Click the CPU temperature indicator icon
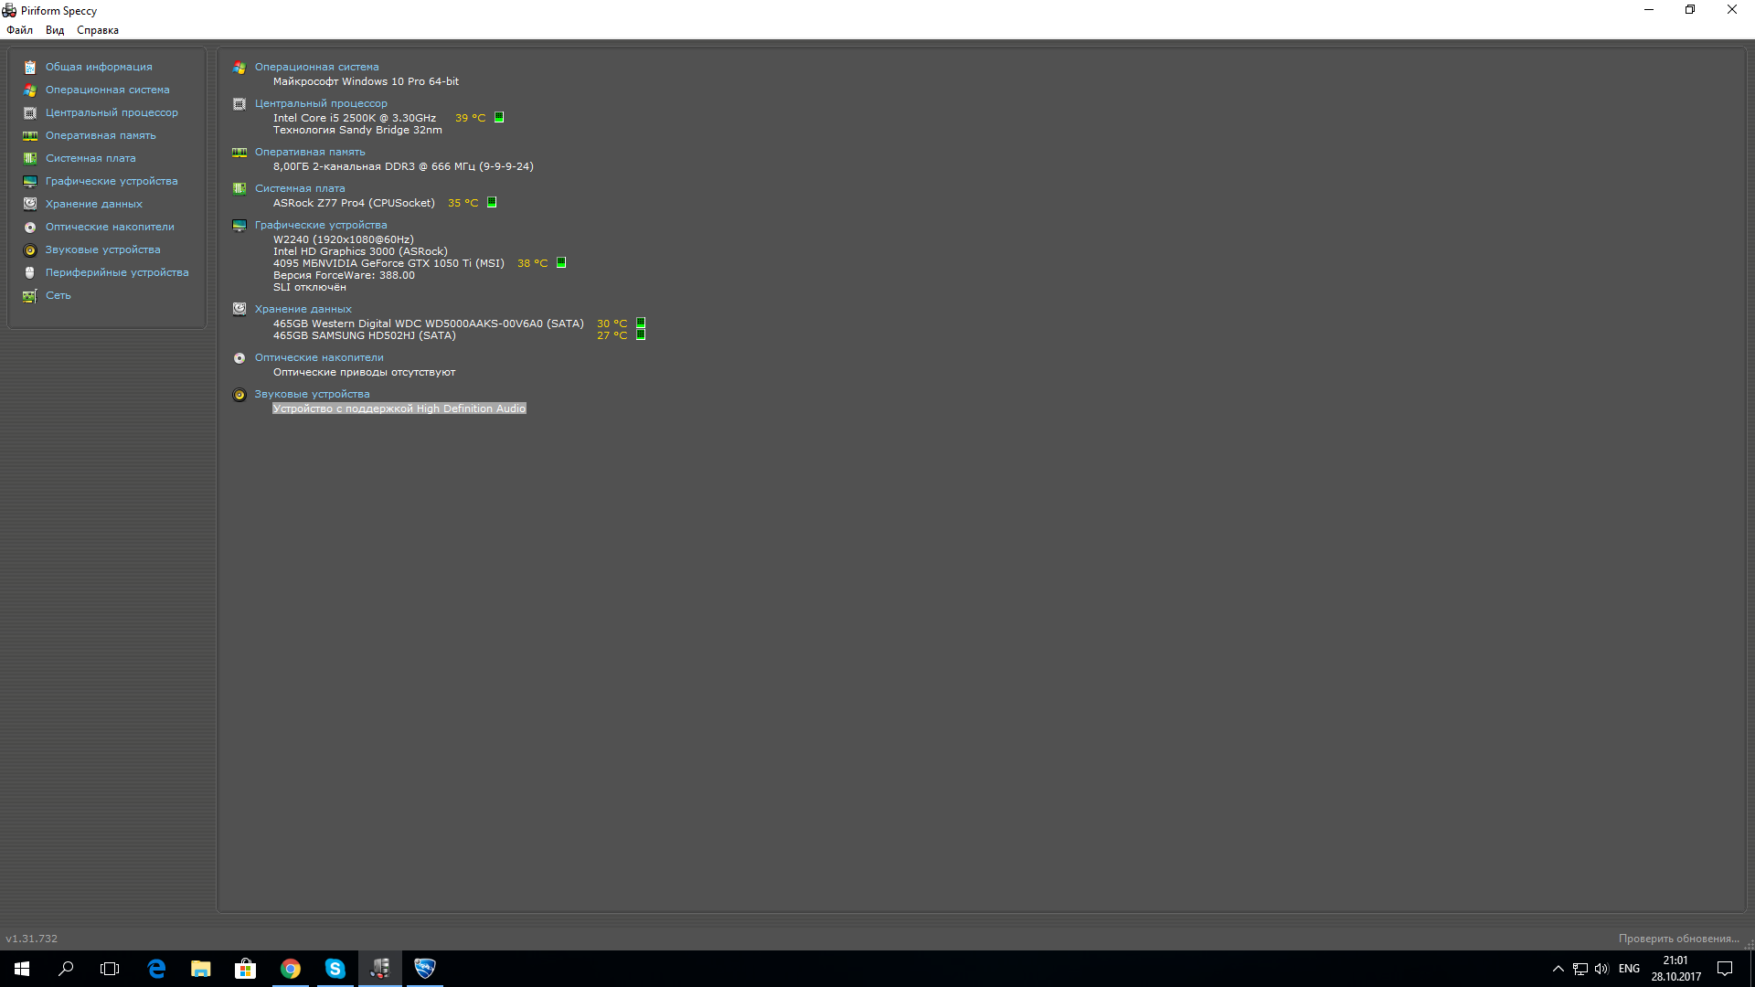The width and height of the screenshot is (1755, 987). tap(499, 117)
